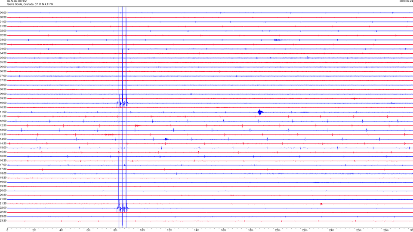Click the 11:00 trace time label
413x232 pixels.
[3, 112]
